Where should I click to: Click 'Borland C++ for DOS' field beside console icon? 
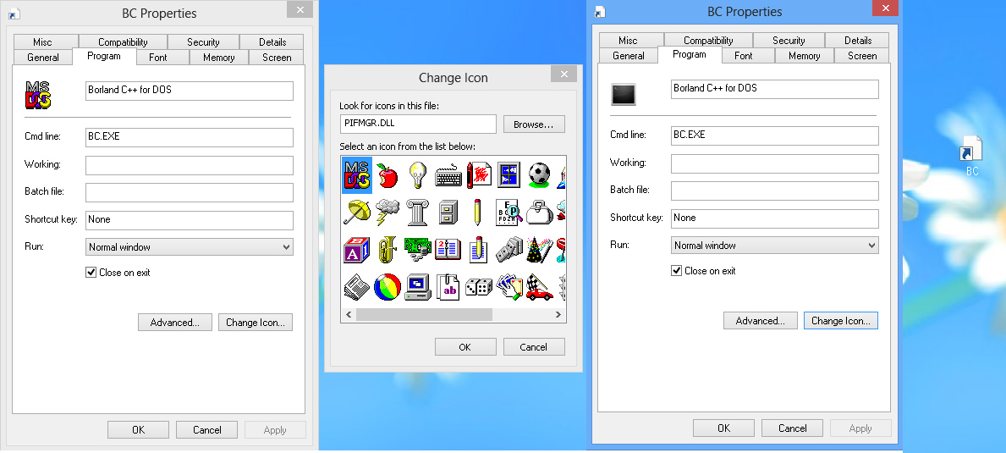coord(774,89)
